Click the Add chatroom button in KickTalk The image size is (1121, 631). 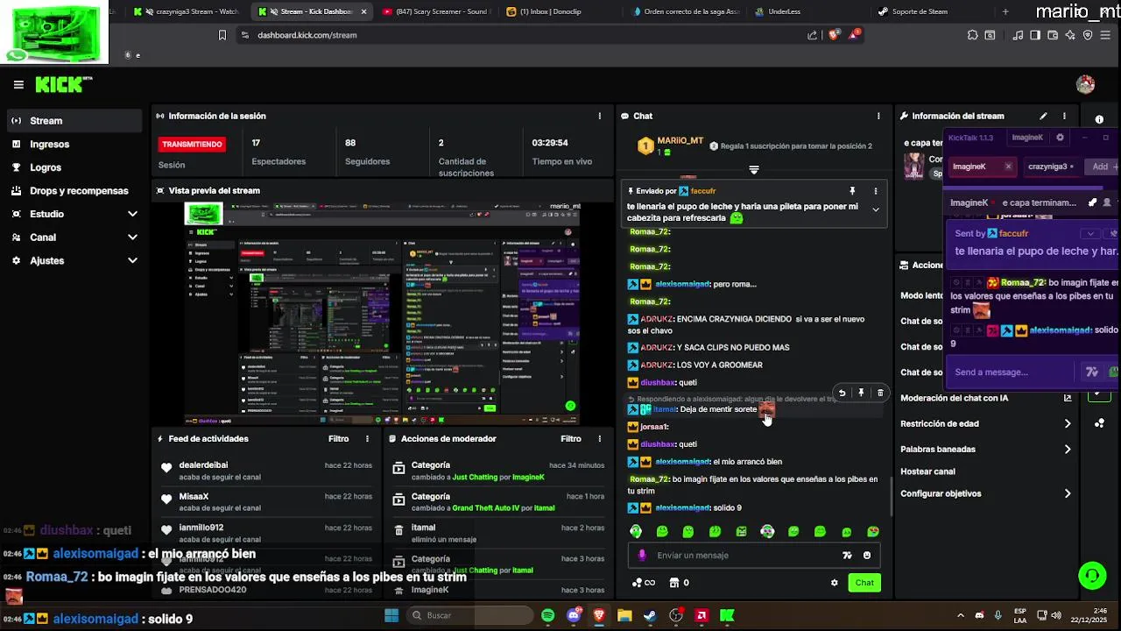click(1102, 167)
